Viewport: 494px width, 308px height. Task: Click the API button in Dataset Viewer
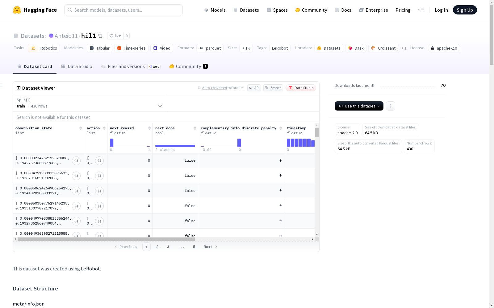(x=254, y=88)
